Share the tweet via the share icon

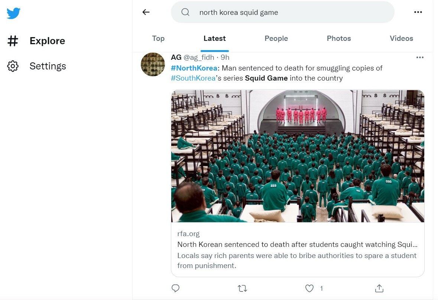coord(379,288)
